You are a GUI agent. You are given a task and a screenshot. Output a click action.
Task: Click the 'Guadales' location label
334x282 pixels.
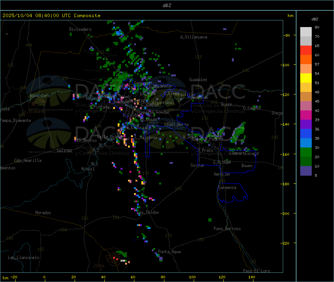point(198,80)
